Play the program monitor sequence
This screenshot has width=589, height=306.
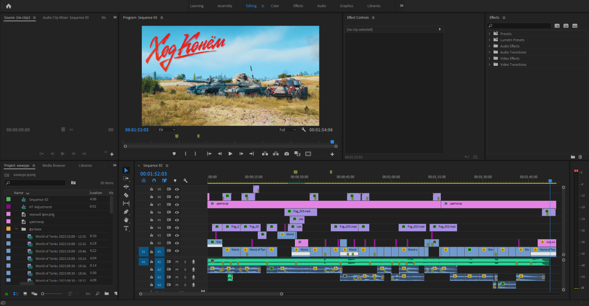(230, 154)
